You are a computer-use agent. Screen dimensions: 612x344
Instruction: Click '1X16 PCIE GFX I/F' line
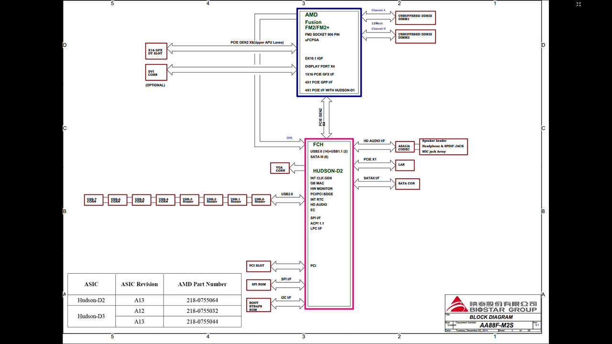coord(319,74)
